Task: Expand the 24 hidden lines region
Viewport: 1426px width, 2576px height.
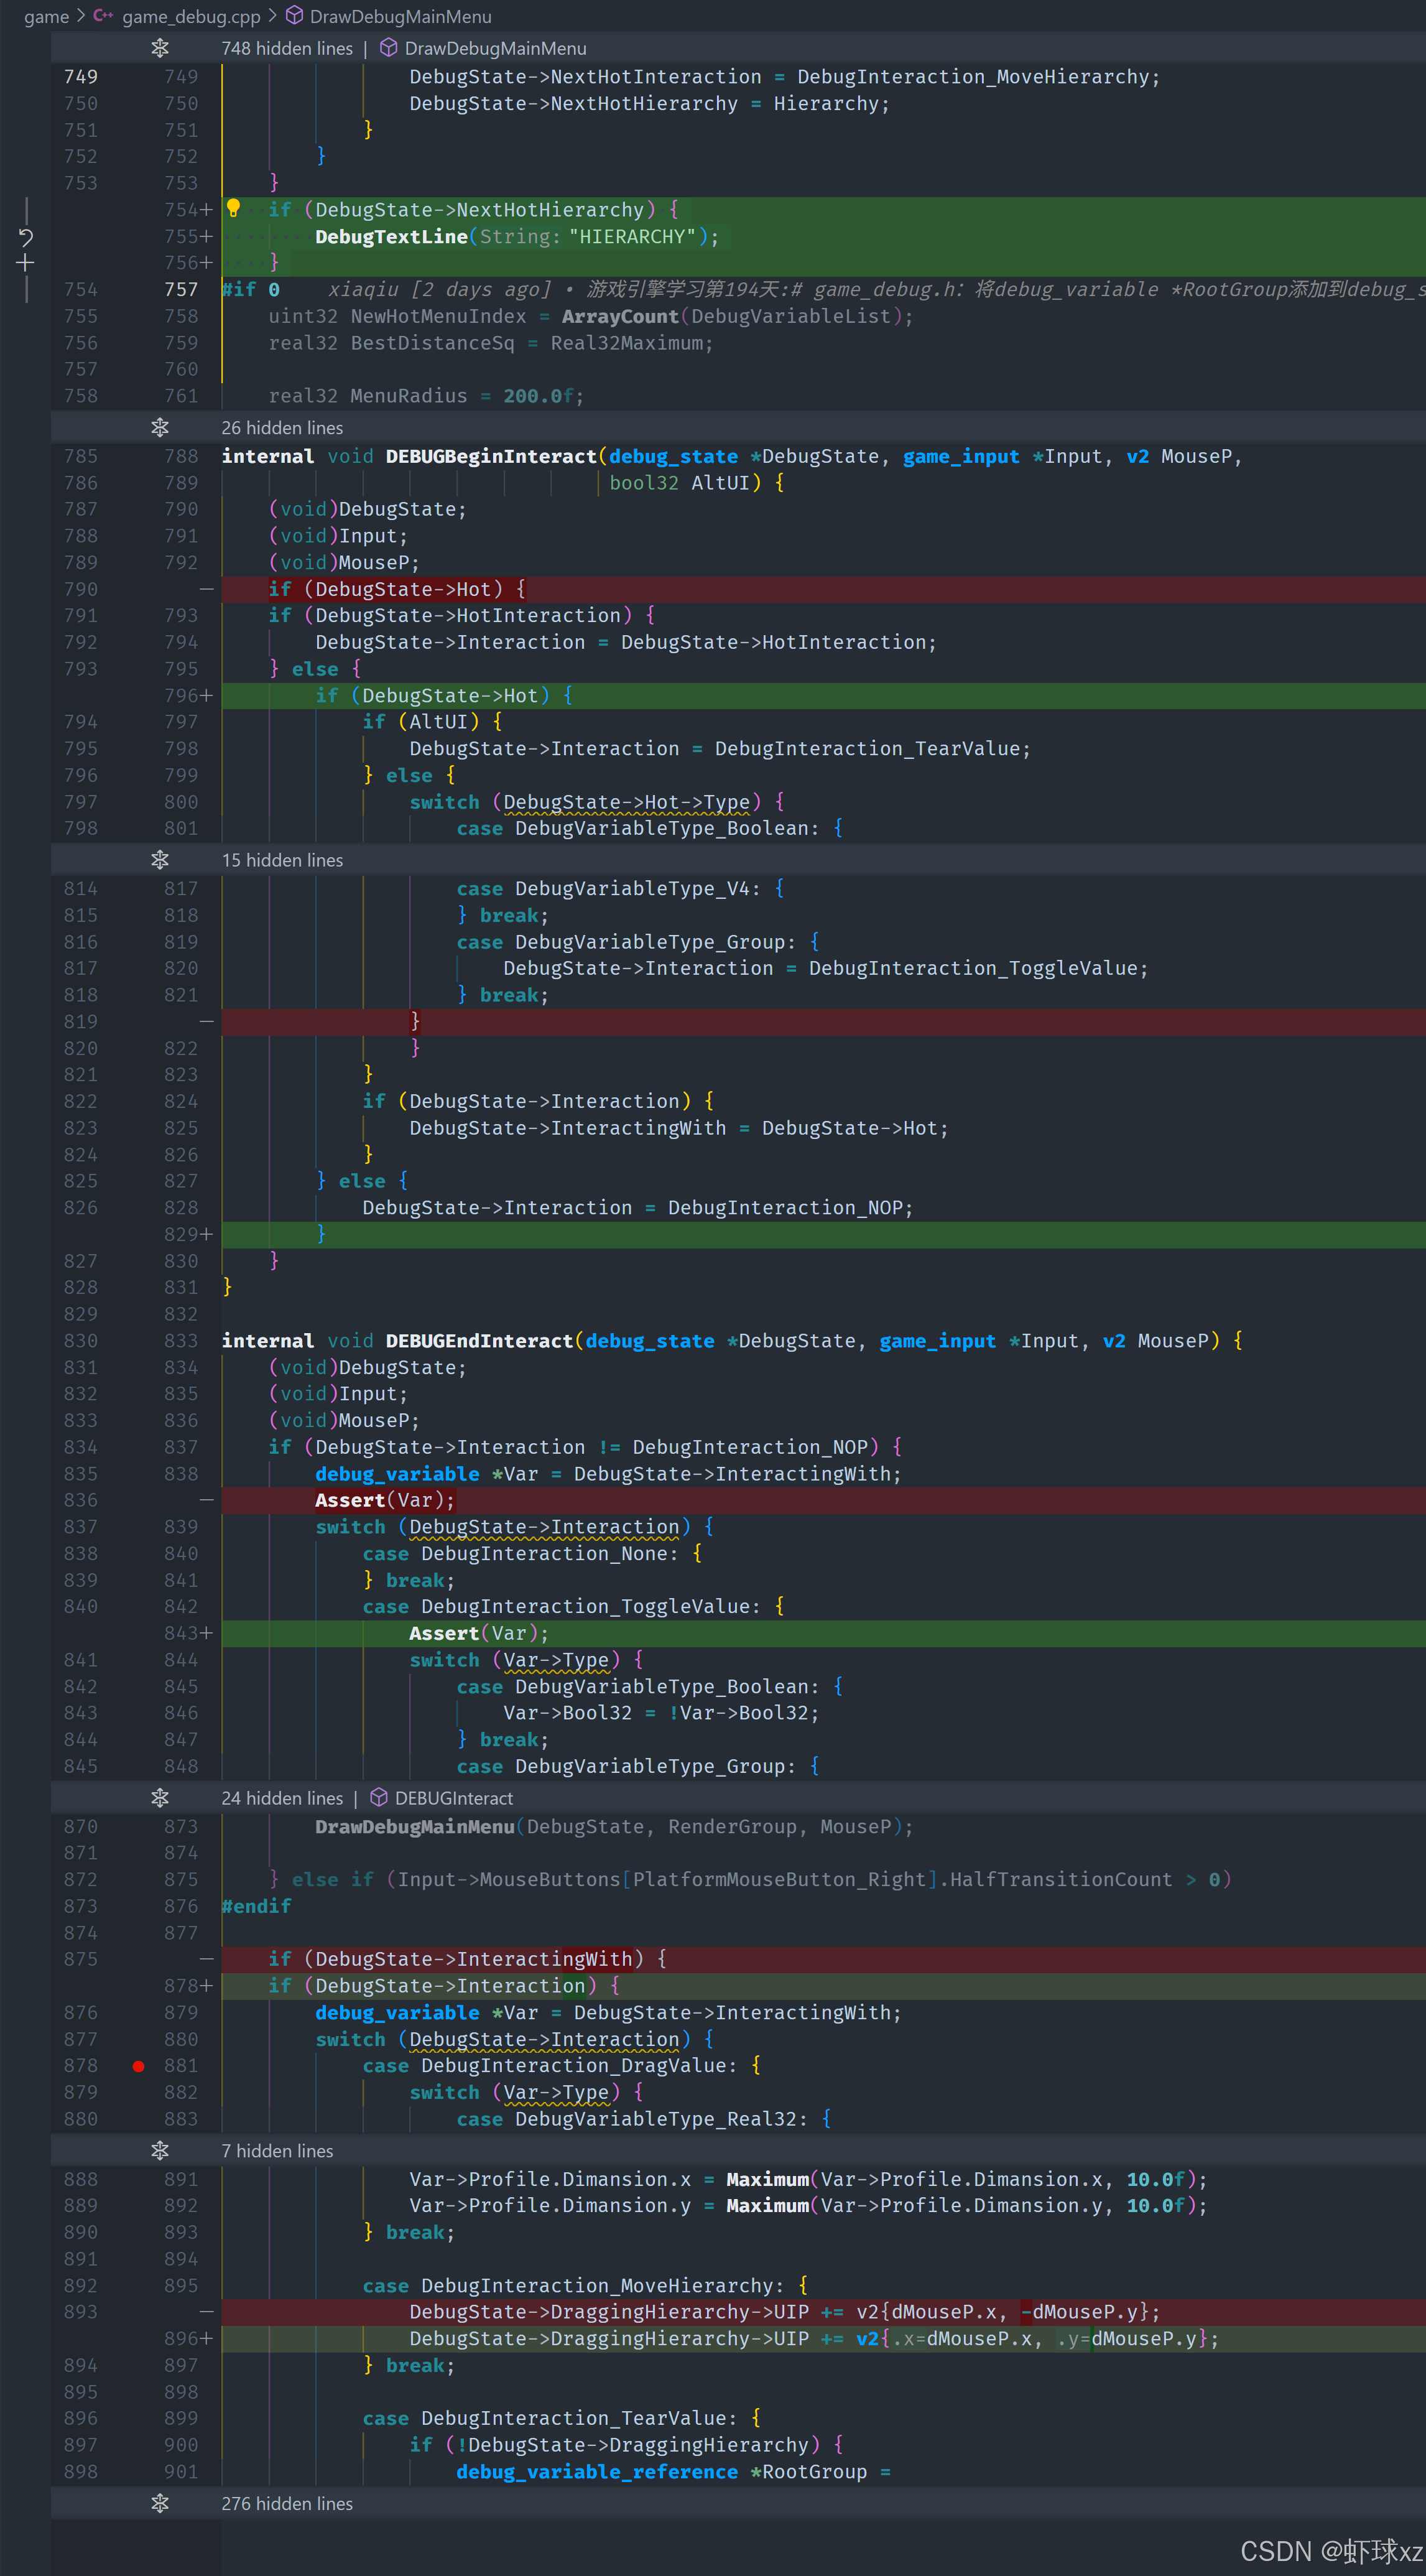Action: 160,1798
